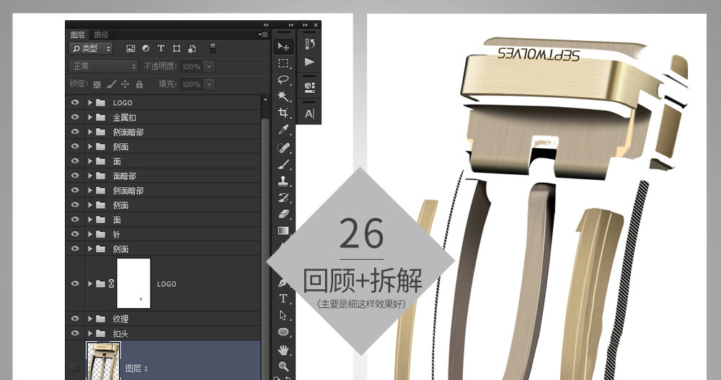Screen dimensions: 721x380
Task: Expand the 扣头 layer group
Action: pyautogui.click(x=90, y=334)
